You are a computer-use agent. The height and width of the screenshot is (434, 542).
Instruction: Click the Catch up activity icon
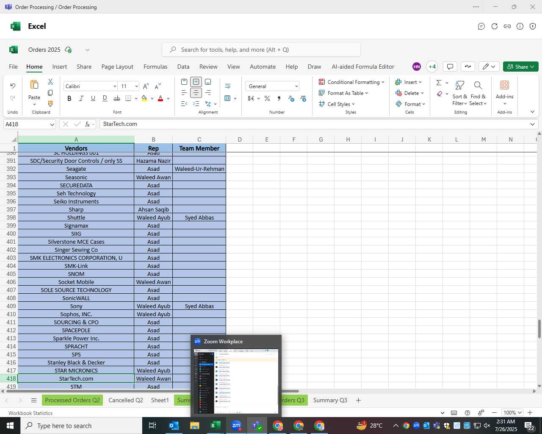point(468,67)
